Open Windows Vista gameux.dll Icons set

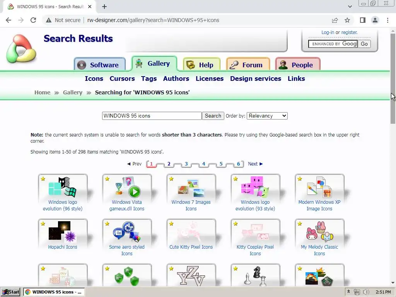(x=127, y=193)
